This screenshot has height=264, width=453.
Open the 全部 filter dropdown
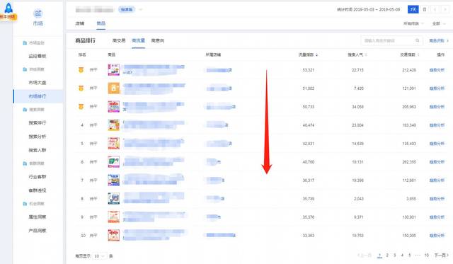point(439,23)
